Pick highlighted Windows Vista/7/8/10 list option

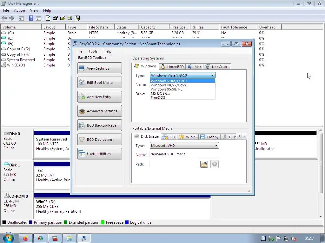click(x=182, y=81)
